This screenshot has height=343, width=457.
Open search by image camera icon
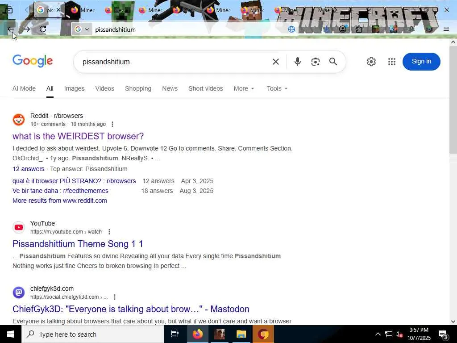(x=316, y=62)
